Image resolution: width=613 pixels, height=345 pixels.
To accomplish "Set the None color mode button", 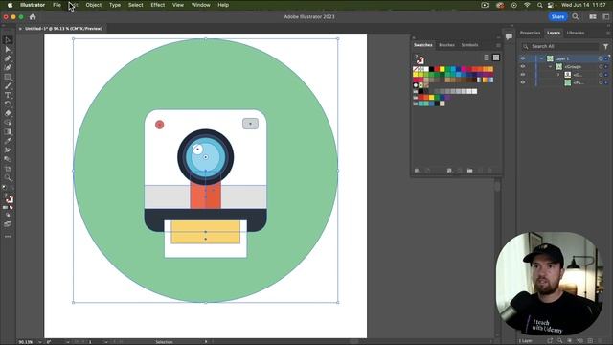I will pos(11,208).
